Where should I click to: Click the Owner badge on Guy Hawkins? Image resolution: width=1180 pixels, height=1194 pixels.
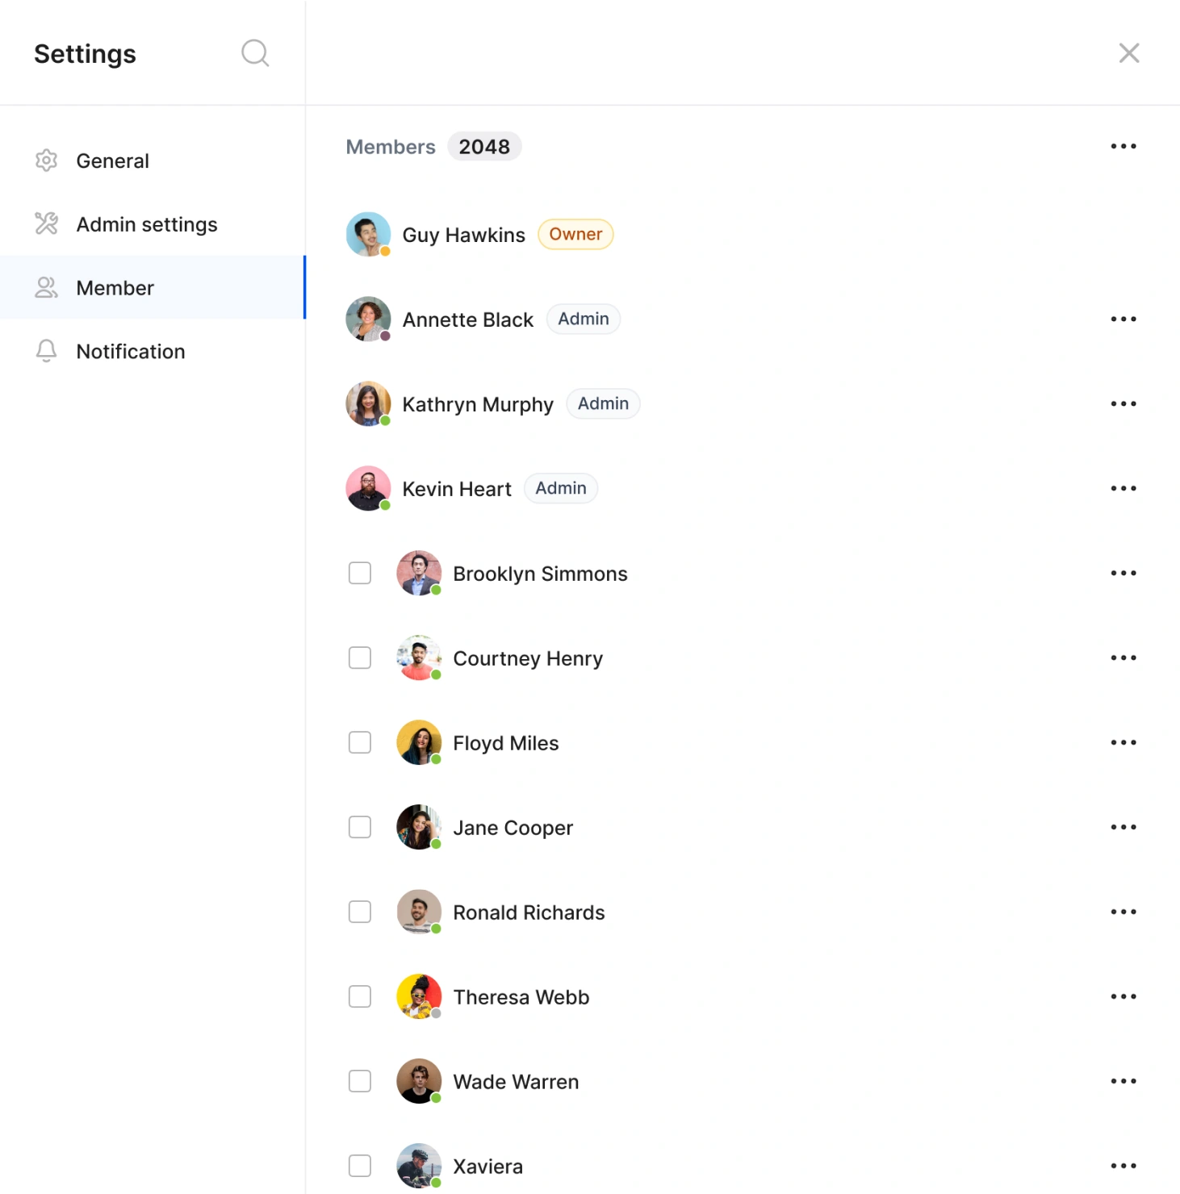(575, 235)
